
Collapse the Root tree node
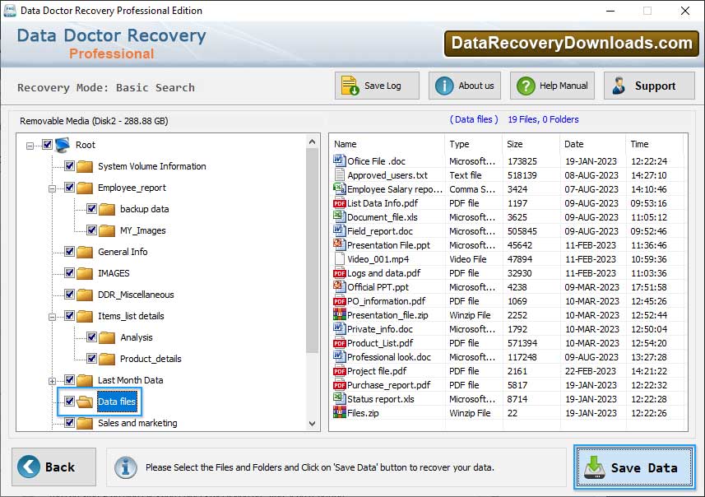[30, 146]
